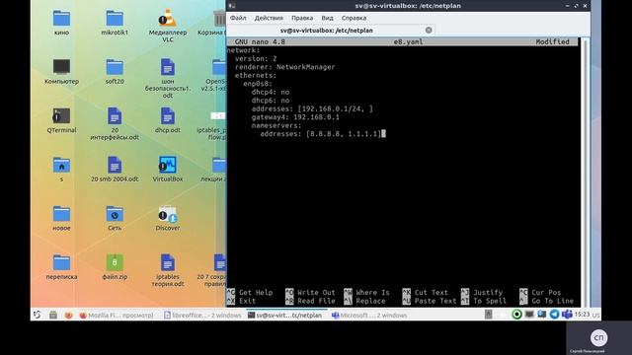This screenshot has width=632, height=355.
Task: Open the кино folder on desktop
Action: (x=61, y=19)
